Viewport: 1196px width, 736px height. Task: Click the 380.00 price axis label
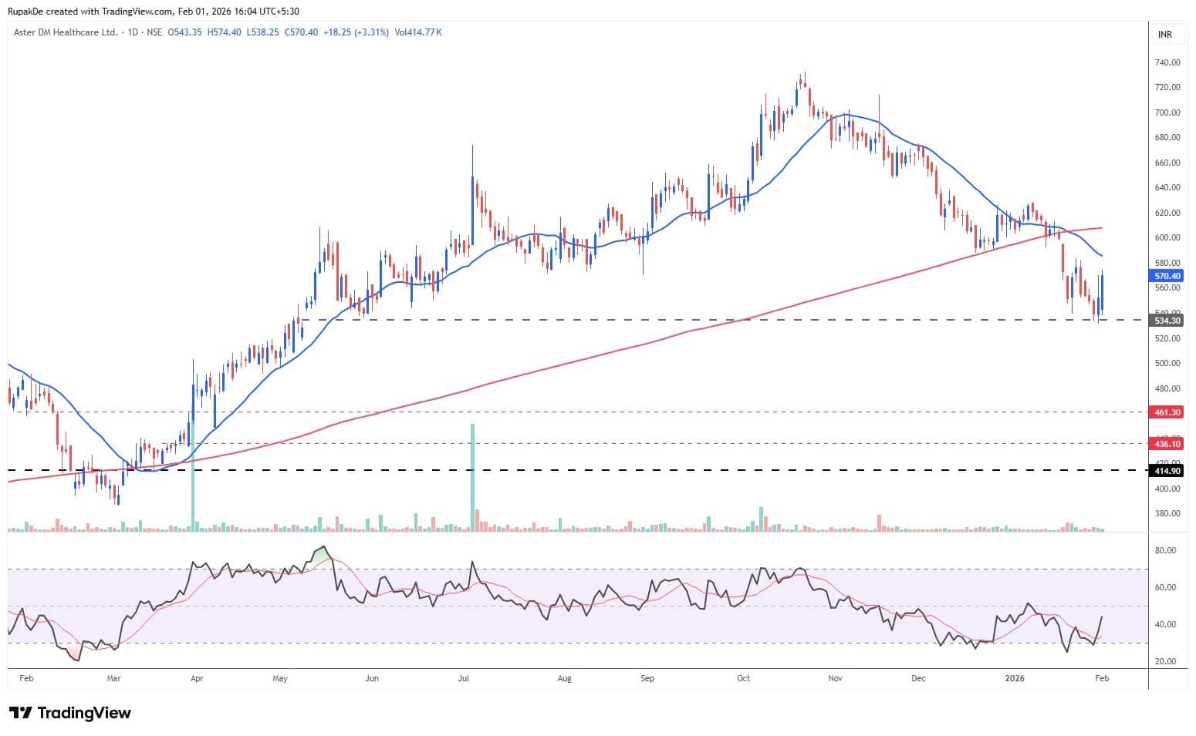(1167, 514)
